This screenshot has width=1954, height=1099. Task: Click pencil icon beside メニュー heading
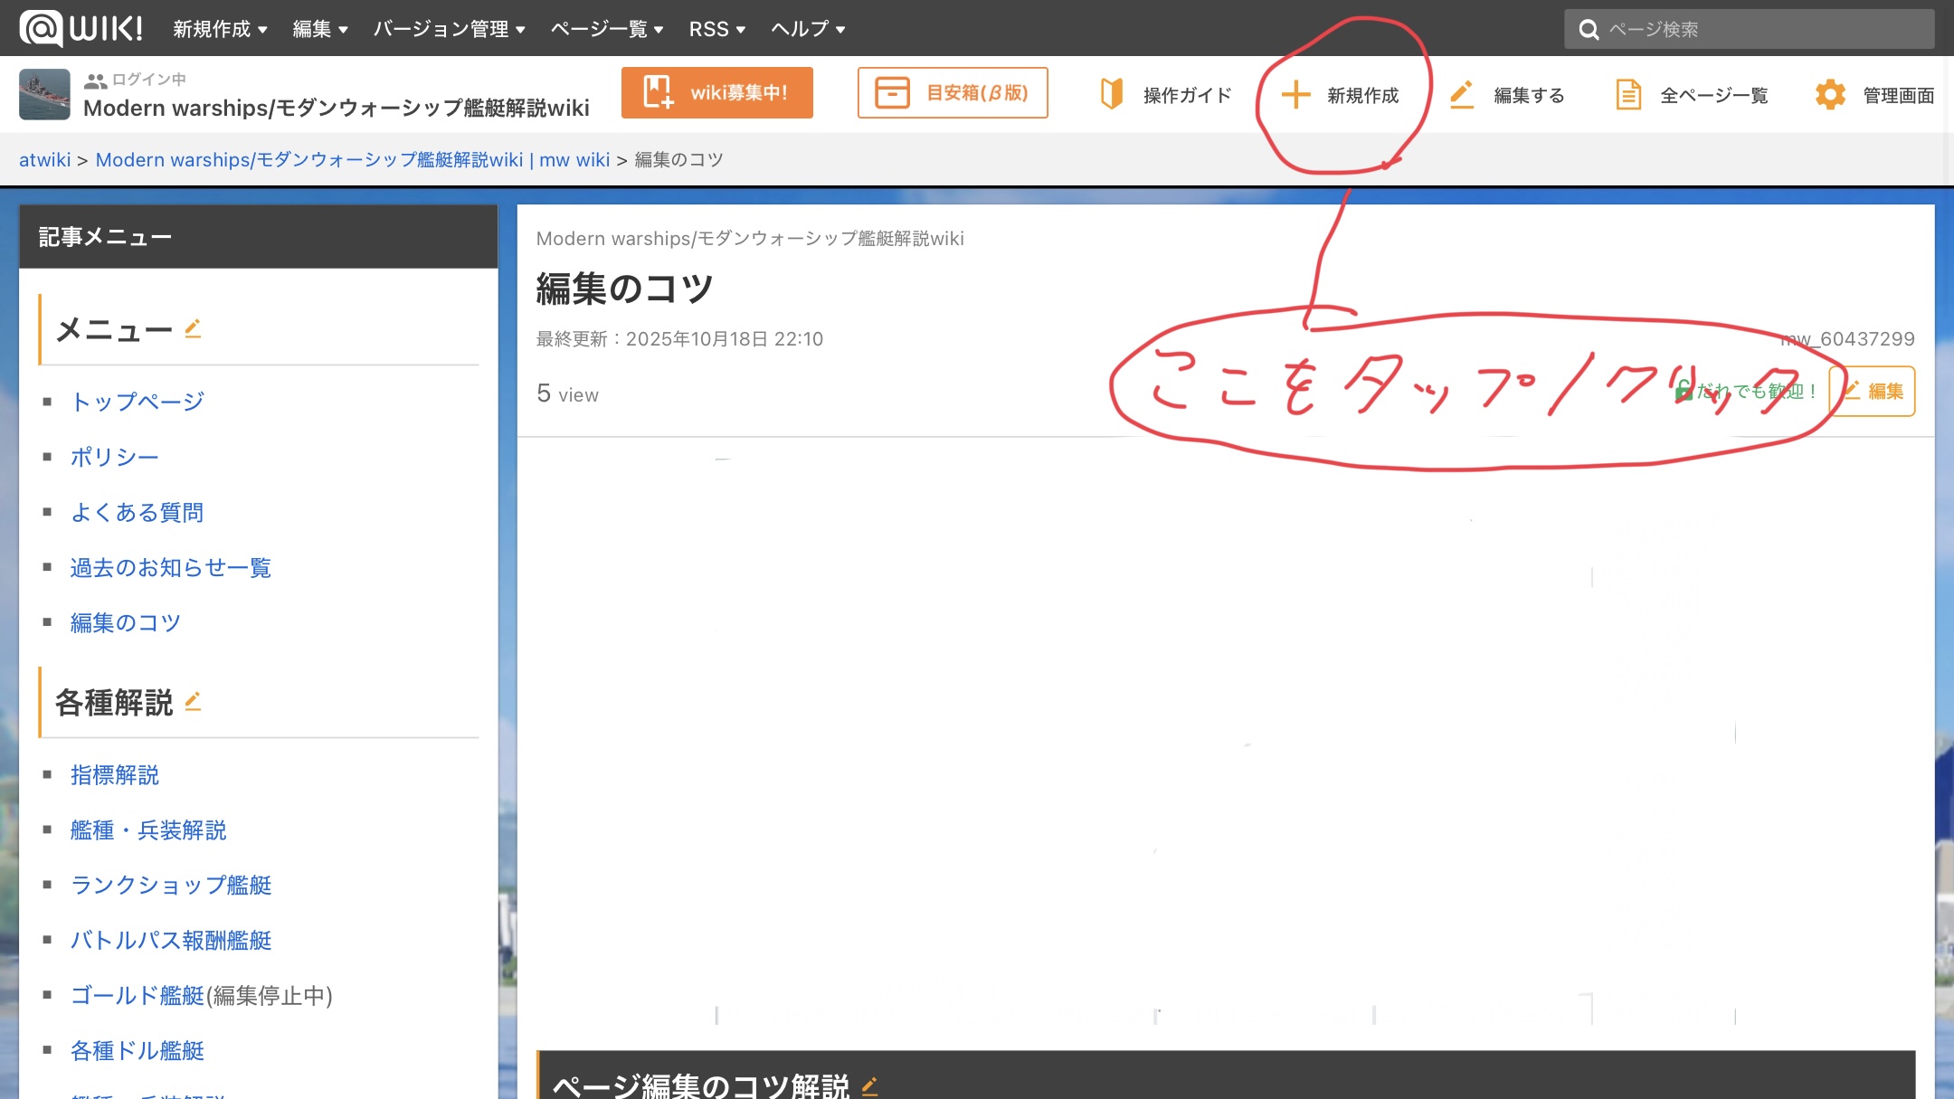pos(193,328)
